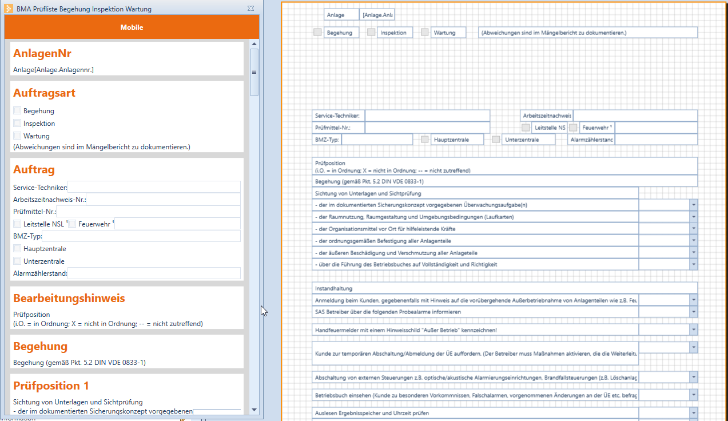Check the Feuerwehr checkbox on the form canvas
728x421 pixels.
[573, 128]
